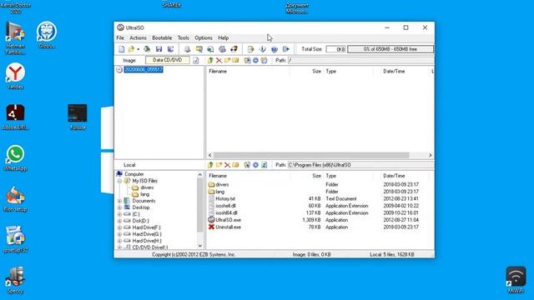Click the Save As toolbar icon
The height and width of the screenshot is (300, 534).
click(170, 49)
